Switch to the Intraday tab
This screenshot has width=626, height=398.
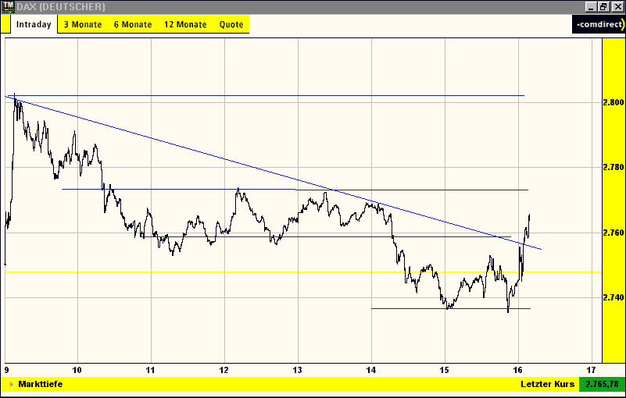pos(34,24)
